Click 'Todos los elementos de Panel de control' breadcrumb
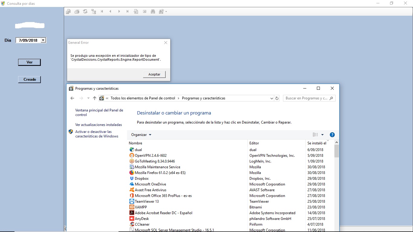The image size is (413, 232). click(143, 98)
